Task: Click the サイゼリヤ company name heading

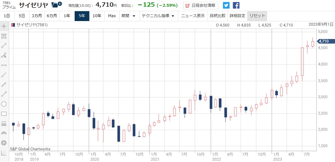Action: pyautogui.click(x=33, y=5)
